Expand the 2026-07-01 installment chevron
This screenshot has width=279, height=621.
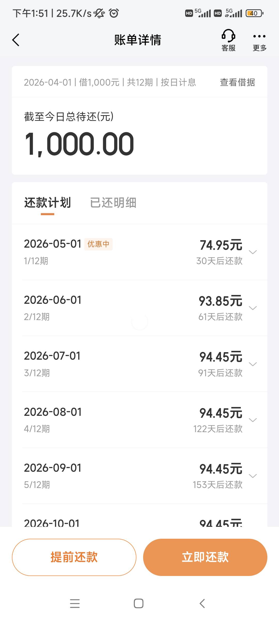(x=253, y=364)
